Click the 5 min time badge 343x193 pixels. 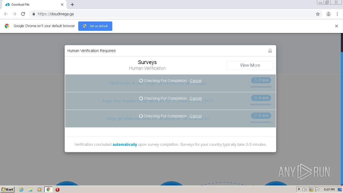[x=261, y=116]
